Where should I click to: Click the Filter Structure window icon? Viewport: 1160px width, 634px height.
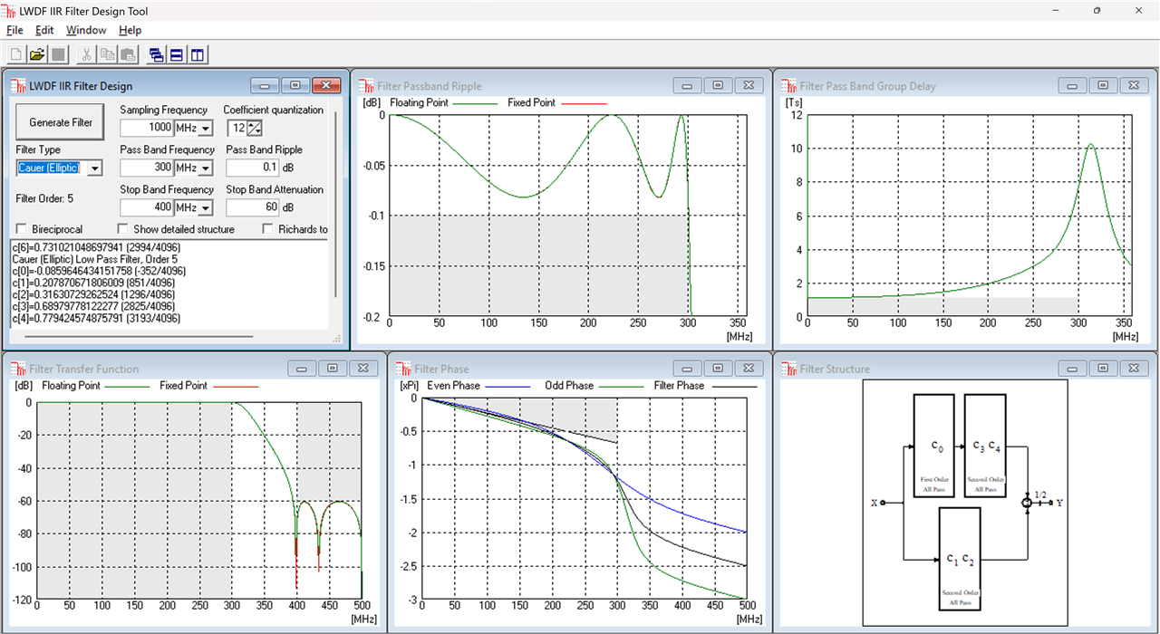[788, 369]
